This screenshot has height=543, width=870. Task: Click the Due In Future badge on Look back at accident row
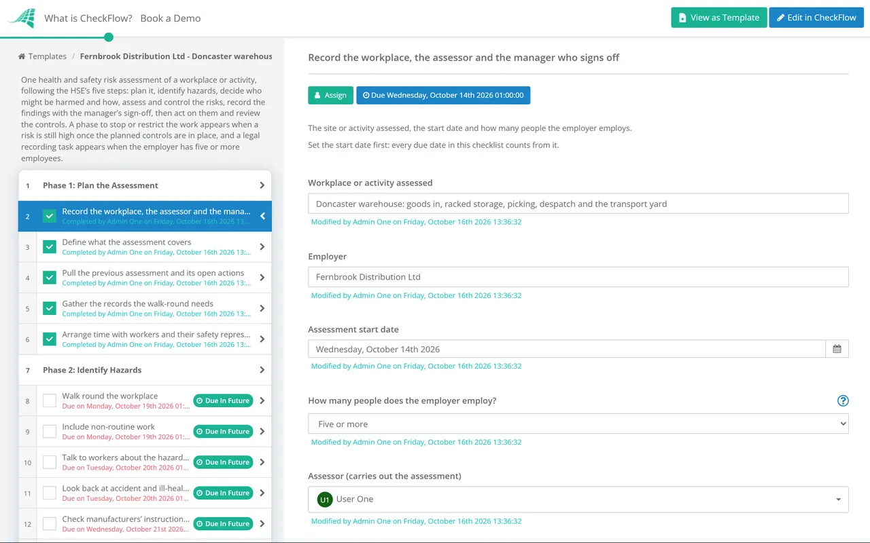coord(223,493)
